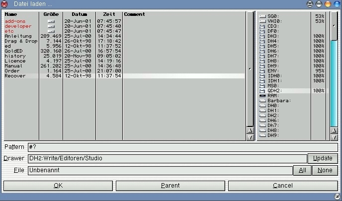Click the Drawer path field
The width and height of the screenshot is (342, 201).
(168, 158)
